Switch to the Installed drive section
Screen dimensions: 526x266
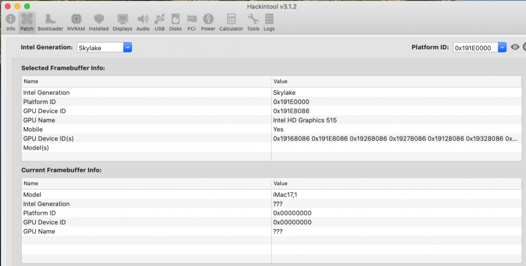98,22
